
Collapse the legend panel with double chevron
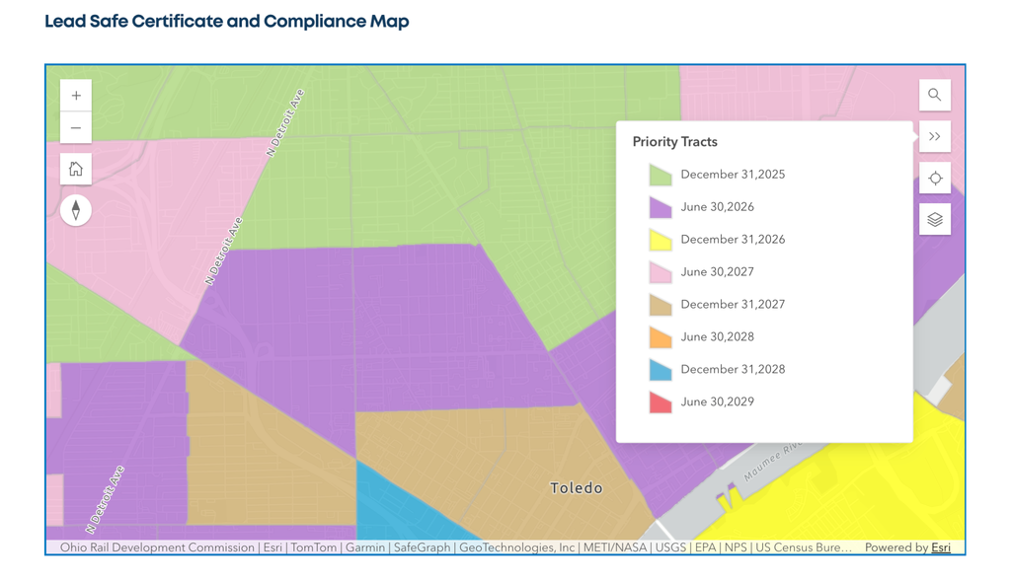pos(935,136)
